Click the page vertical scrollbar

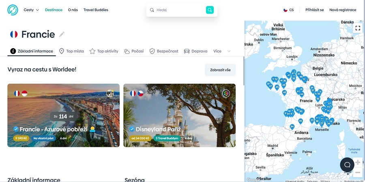243,71
